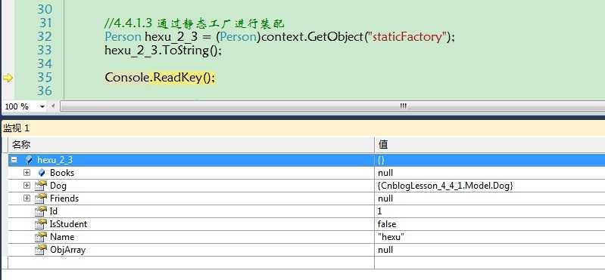Click the Books field icon
605x280 pixels.
(x=42, y=173)
